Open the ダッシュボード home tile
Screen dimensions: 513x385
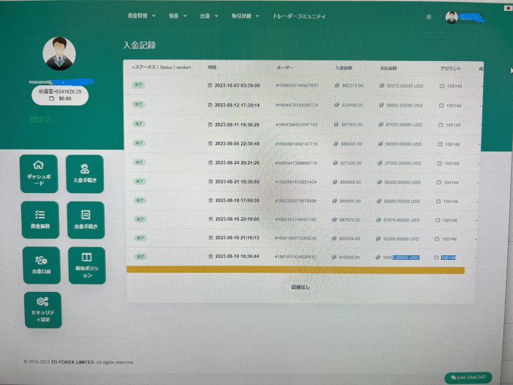[39, 174]
